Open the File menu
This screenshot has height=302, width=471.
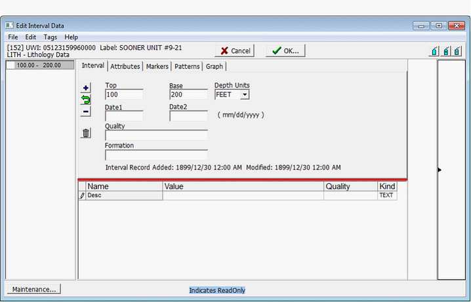(x=13, y=37)
